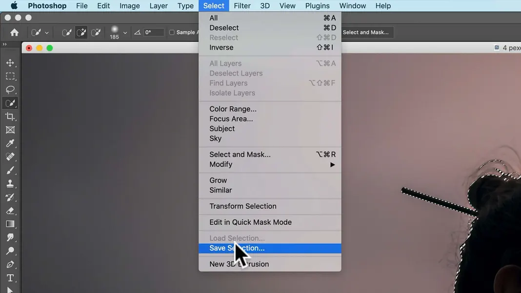521x293 pixels.
Task: Choose Grow in the Select menu
Action: coord(270,180)
